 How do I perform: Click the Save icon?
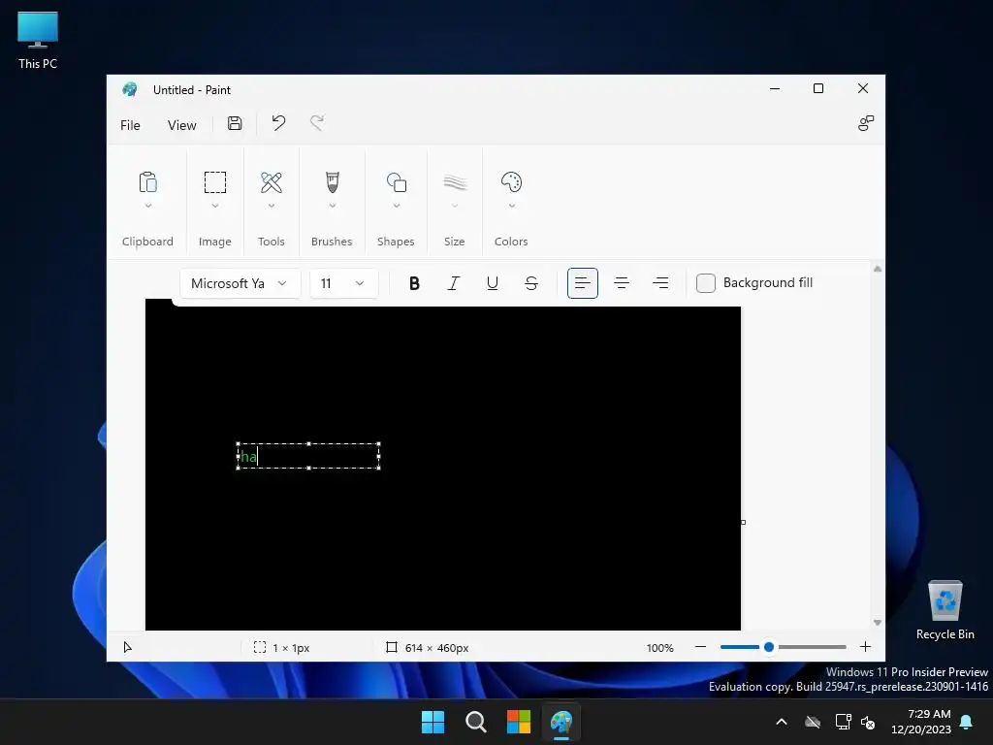pos(235,123)
